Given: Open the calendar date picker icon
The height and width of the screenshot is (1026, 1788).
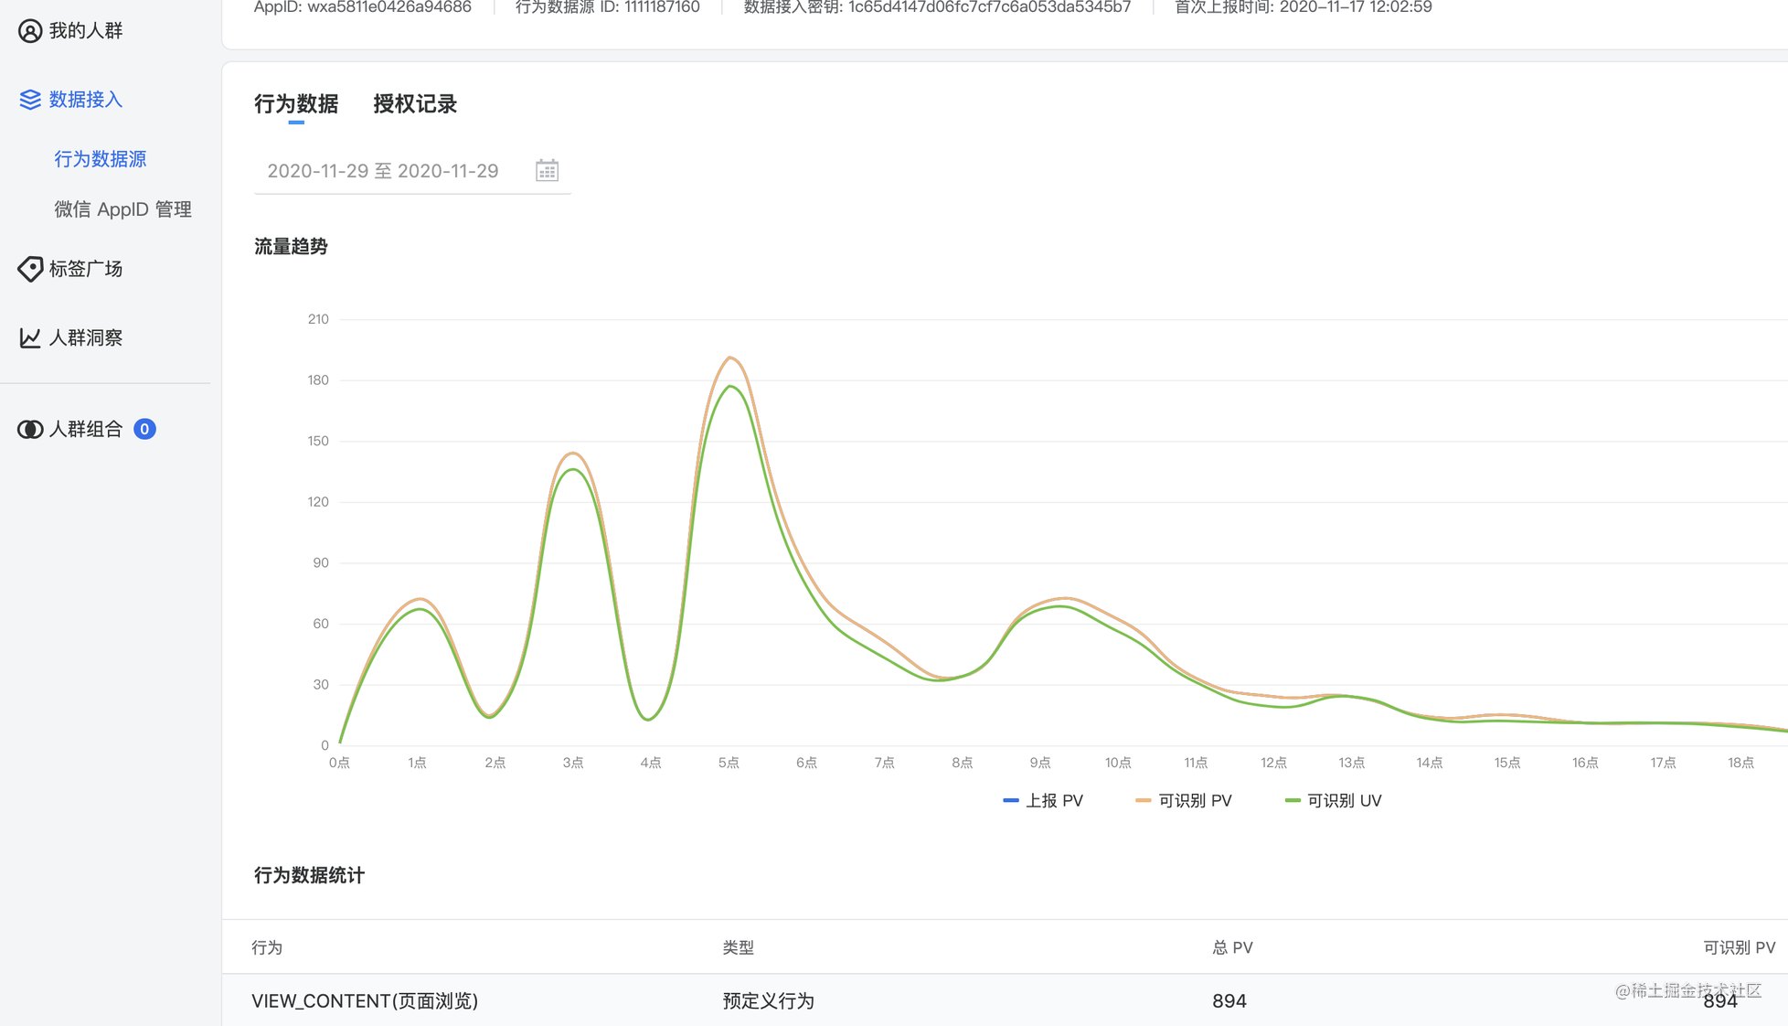Looking at the screenshot, I should (x=547, y=171).
